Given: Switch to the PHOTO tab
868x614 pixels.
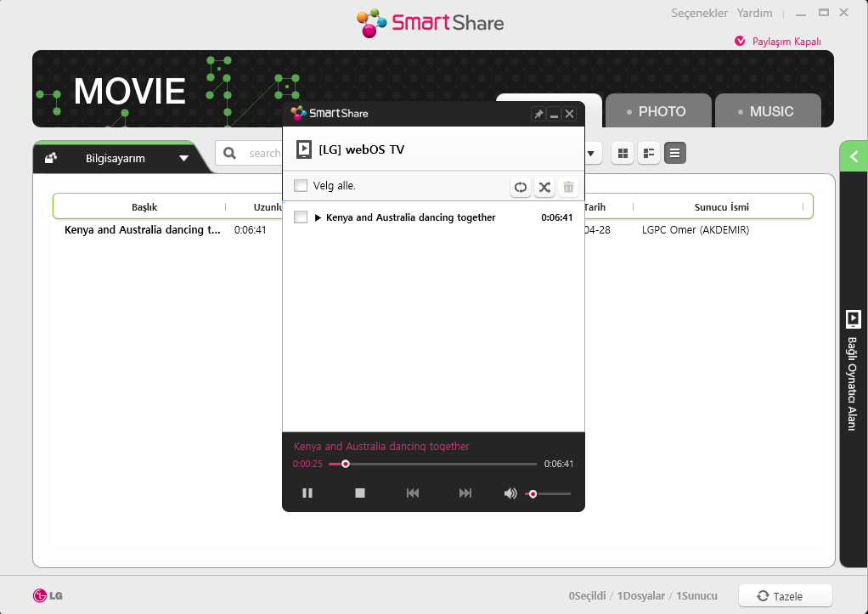Looking at the screenshot, I should [656, 111].
